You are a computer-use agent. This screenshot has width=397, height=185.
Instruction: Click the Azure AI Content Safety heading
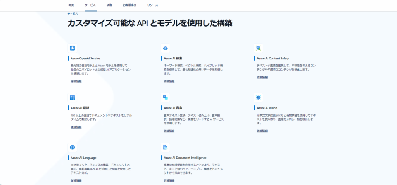[x=273, y=58]
